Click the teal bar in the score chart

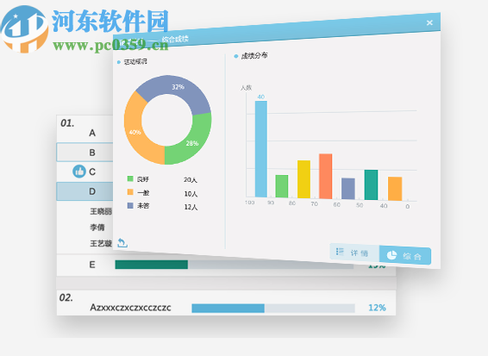coord(371,184)
